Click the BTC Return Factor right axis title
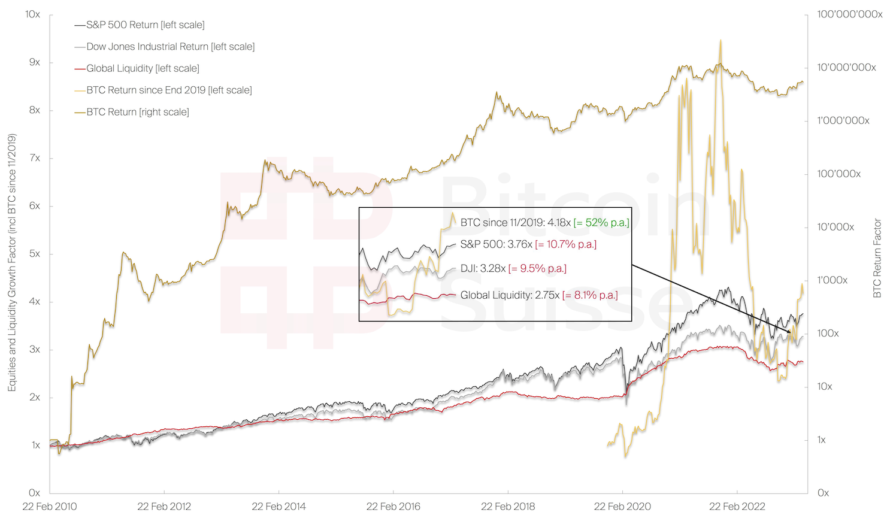This screenshot has width=887, height=521. (x=877, y=258)
